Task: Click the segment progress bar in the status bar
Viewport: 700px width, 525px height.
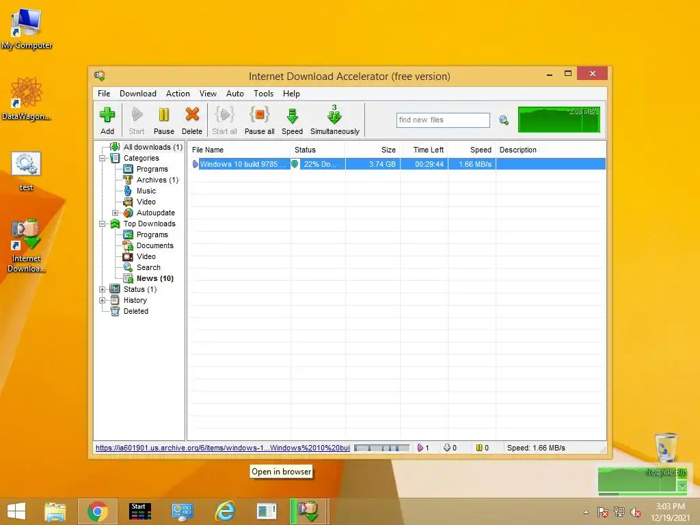Action: click(381, 448)
